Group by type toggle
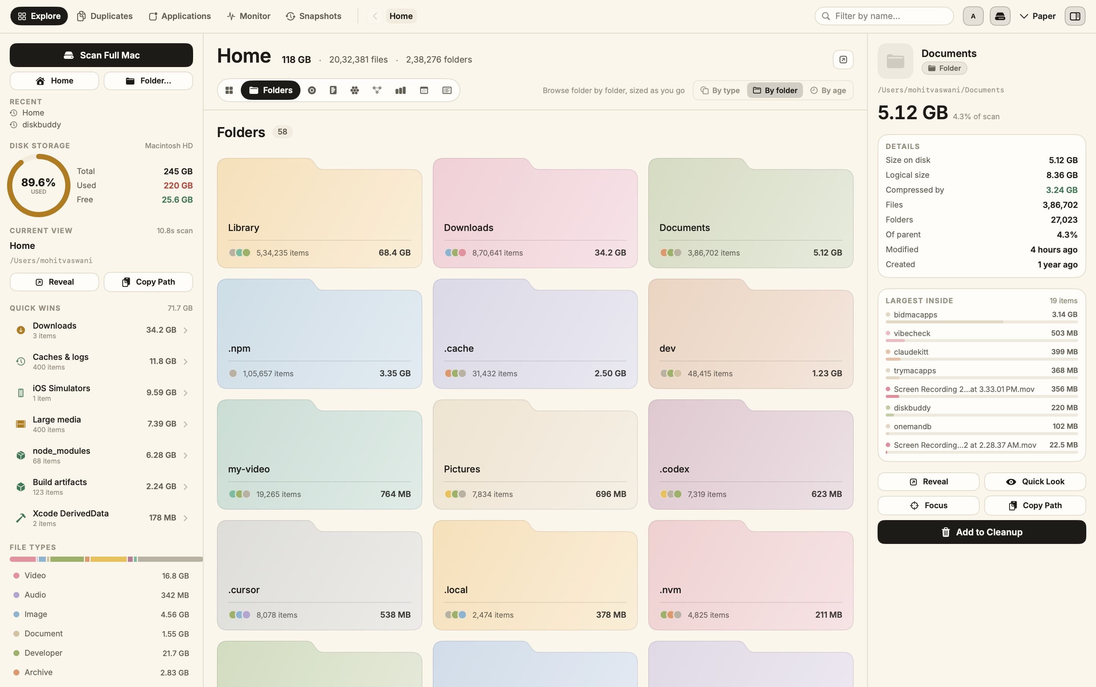This screenshot has width=1096, height=687. (x=720, y=91)
